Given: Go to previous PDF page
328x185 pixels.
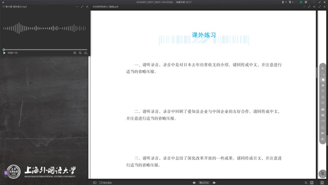Looking at the screenshot, I should point(194,183).
